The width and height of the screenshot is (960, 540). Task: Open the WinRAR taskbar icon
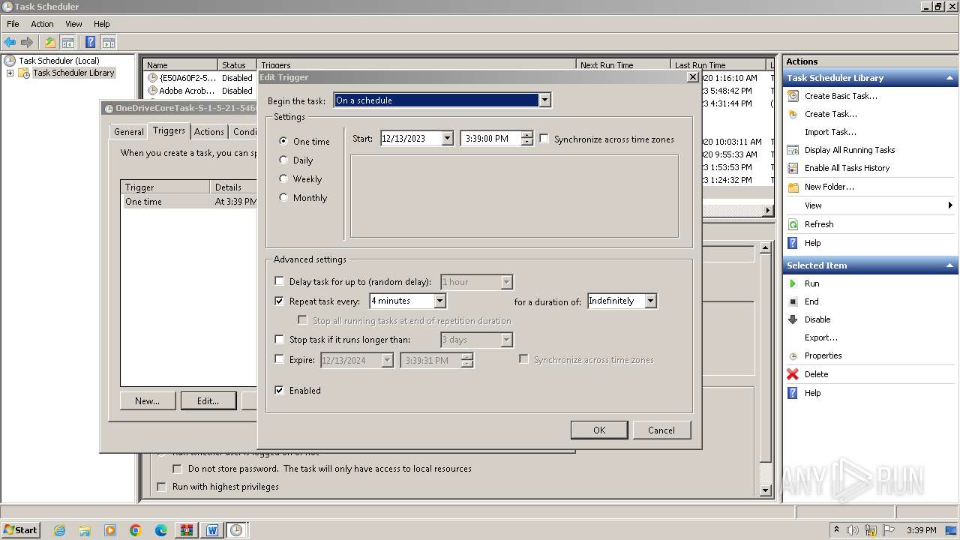187,530
